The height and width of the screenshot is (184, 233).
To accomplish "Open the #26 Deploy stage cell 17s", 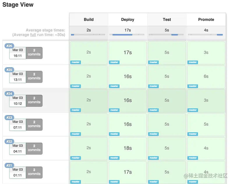I will [x=128, y=53].
